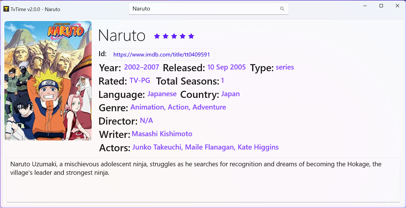Select the second rating star

[x=166, y=36]
